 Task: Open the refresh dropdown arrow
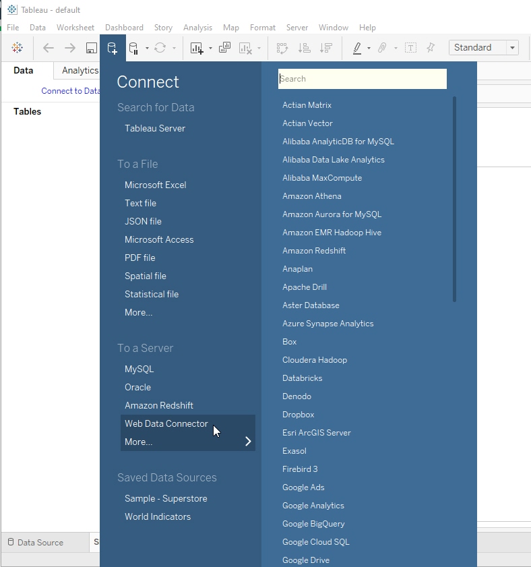pos(175,48)
